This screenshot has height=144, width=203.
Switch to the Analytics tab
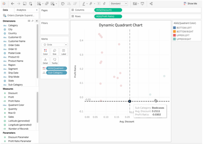pyautogui.click(x=21, y=10)
